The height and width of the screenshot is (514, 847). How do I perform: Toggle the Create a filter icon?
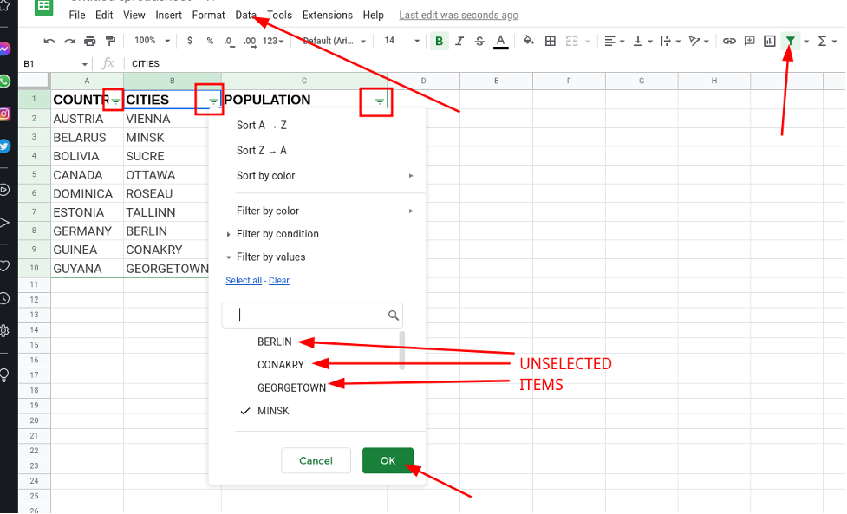point(791,41)
